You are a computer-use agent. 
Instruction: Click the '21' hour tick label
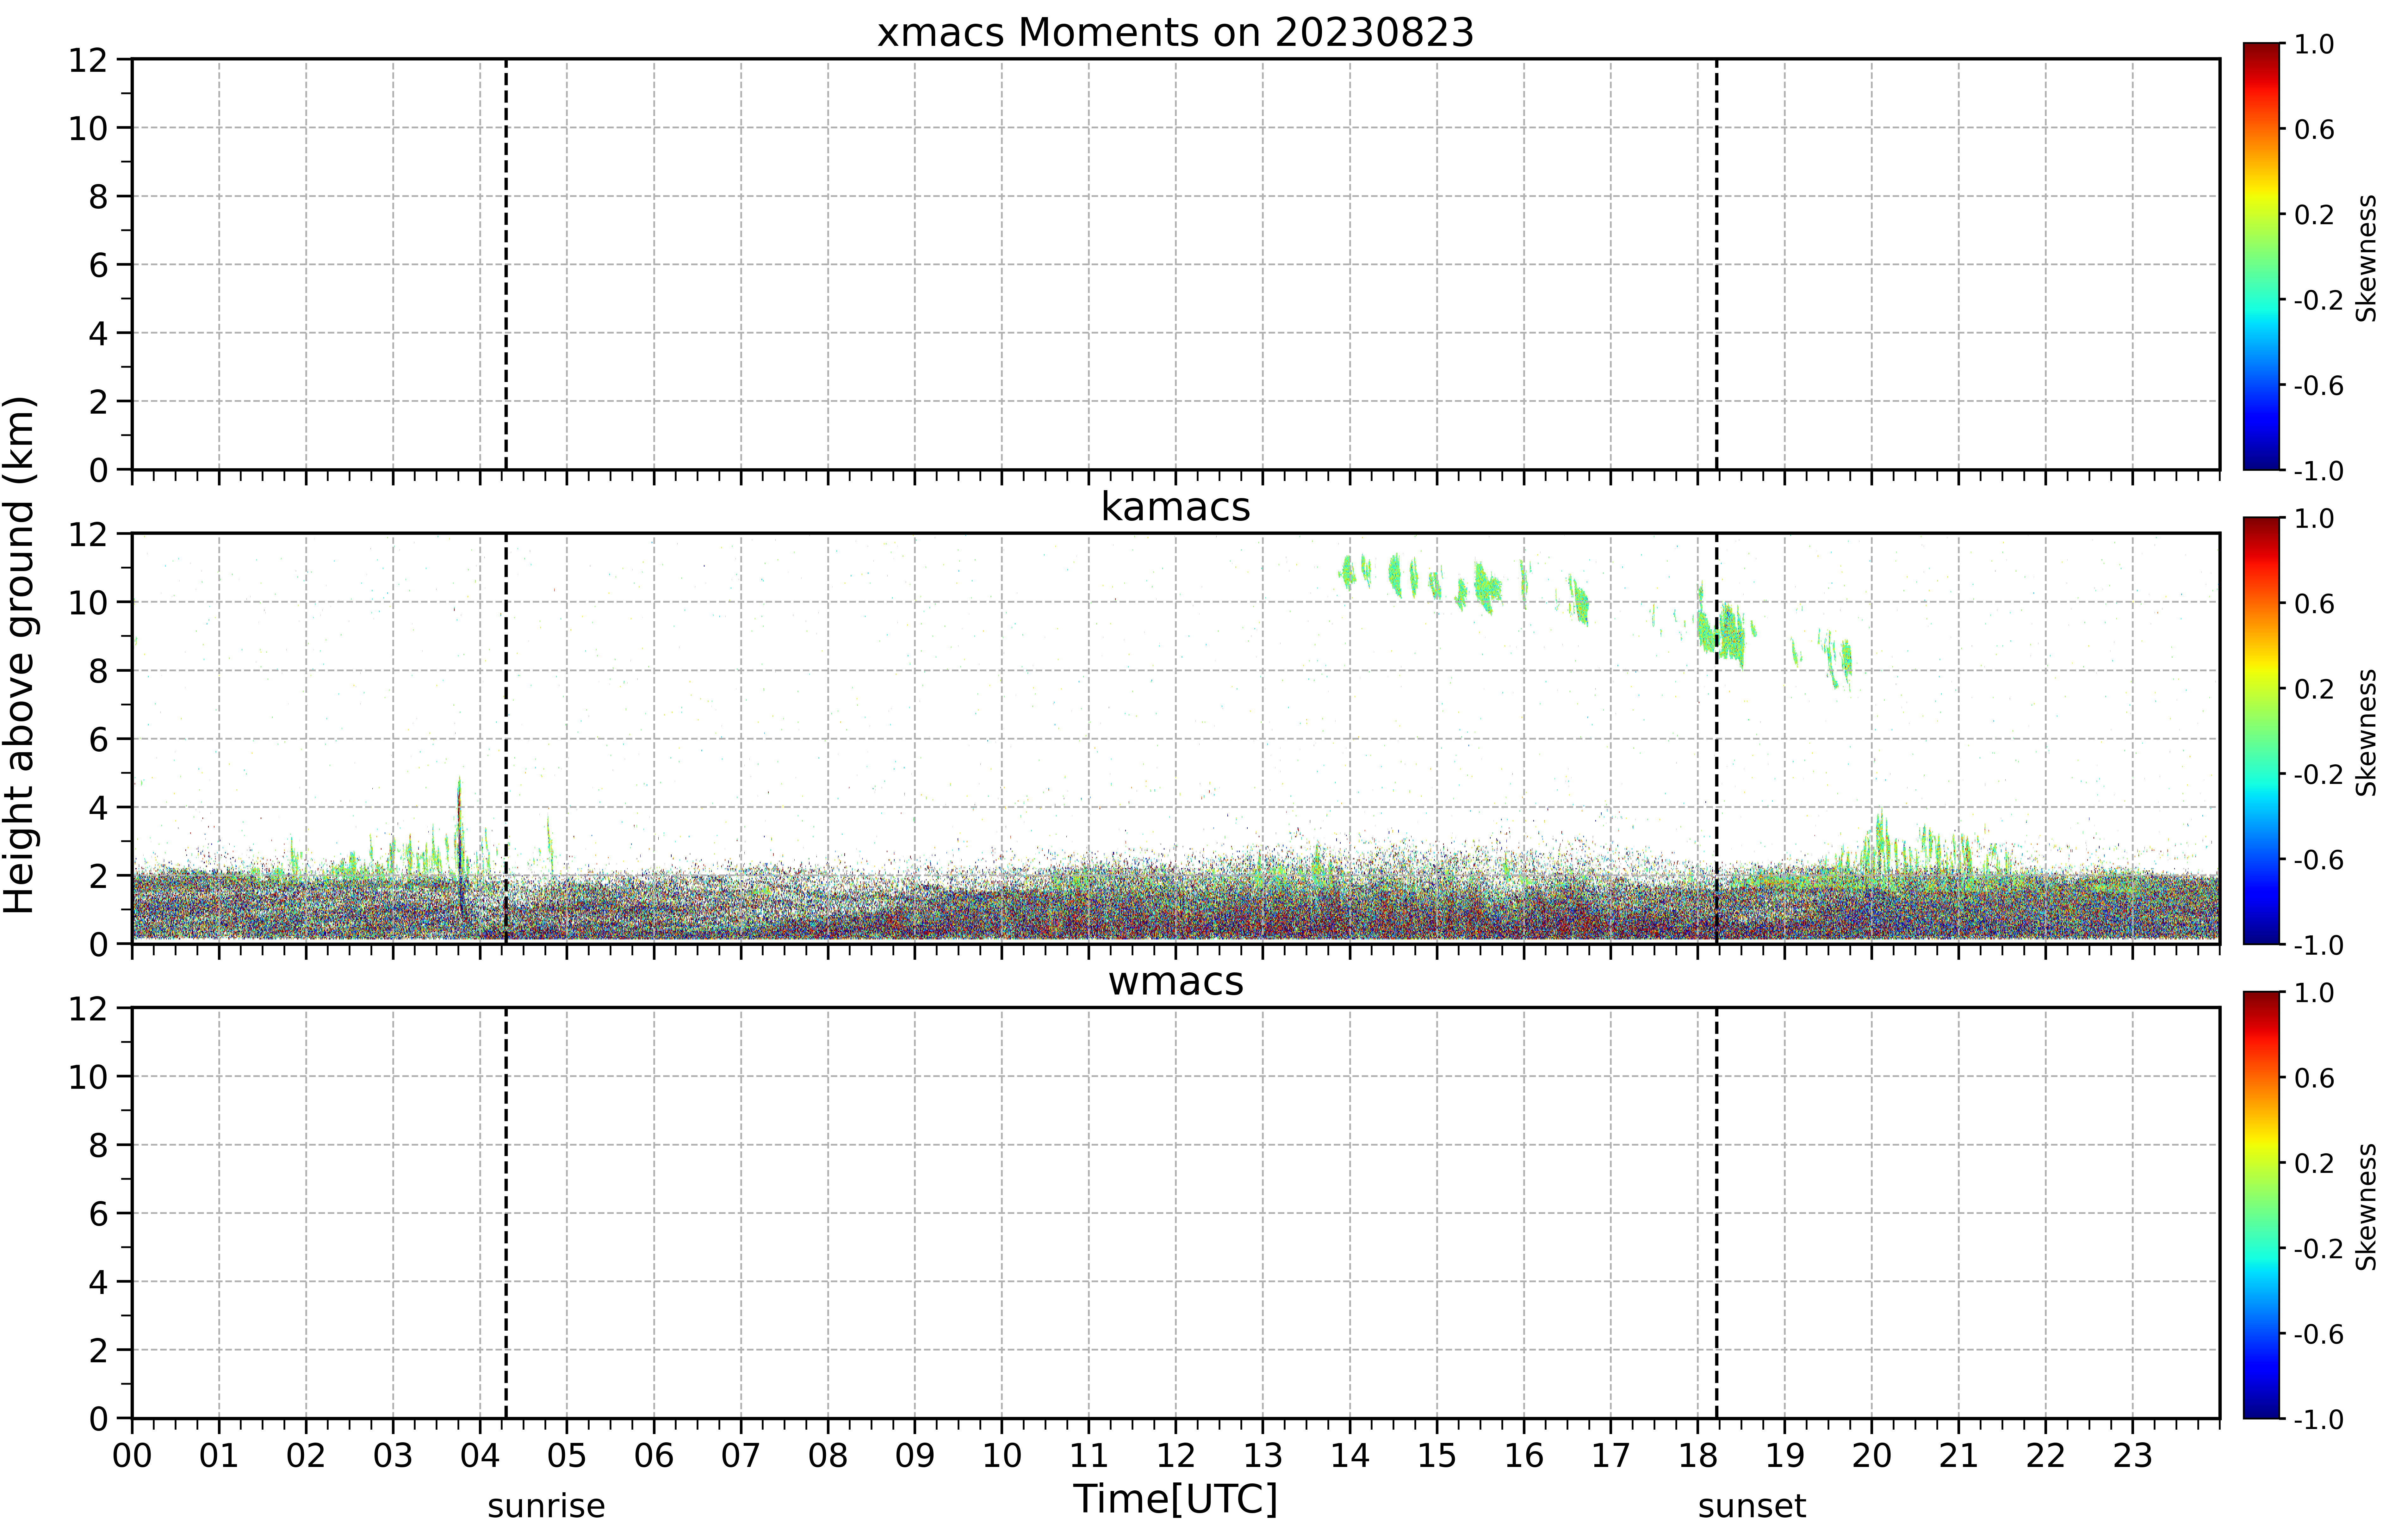1959,1456
